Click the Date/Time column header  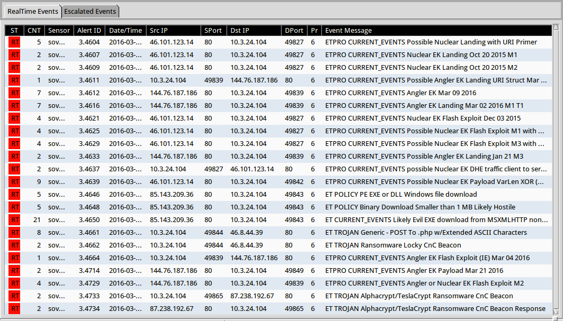tap(126, 31)
